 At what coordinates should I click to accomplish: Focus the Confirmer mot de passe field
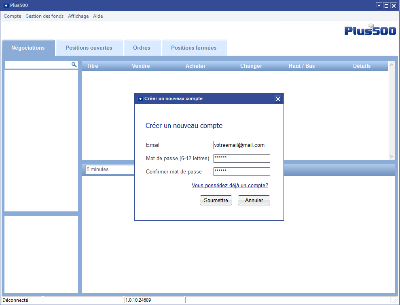click(x=241, y=172)
